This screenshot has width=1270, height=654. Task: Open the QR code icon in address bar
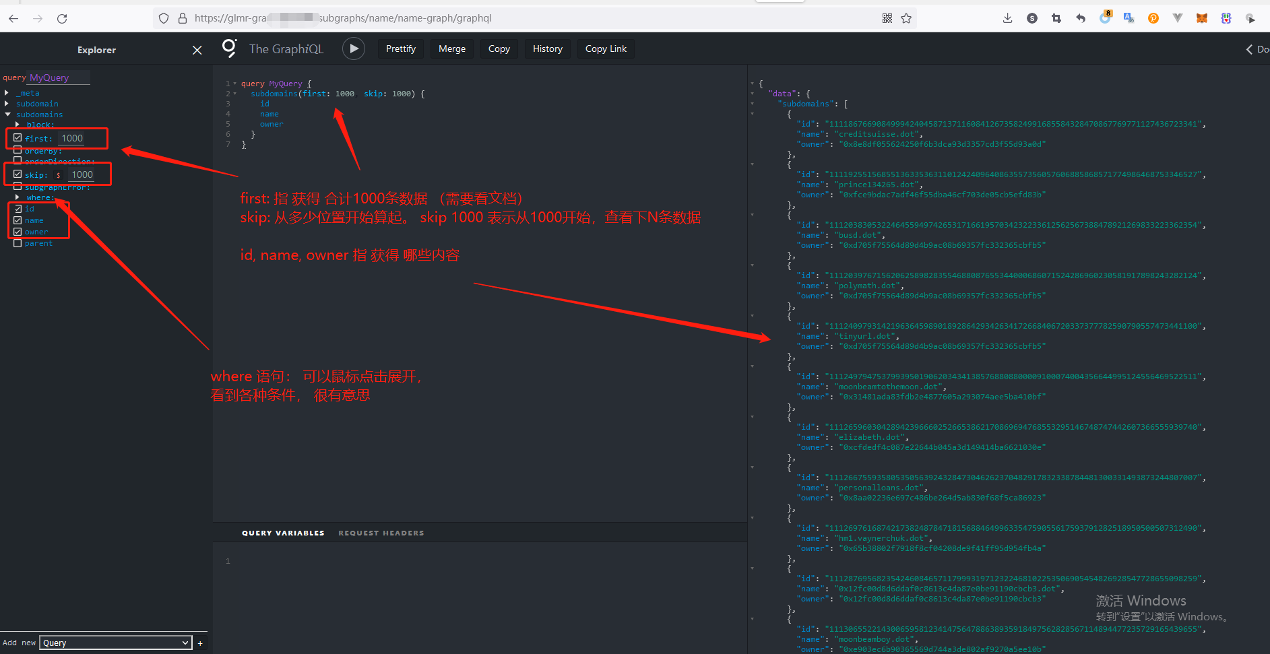tap(887, 18)
